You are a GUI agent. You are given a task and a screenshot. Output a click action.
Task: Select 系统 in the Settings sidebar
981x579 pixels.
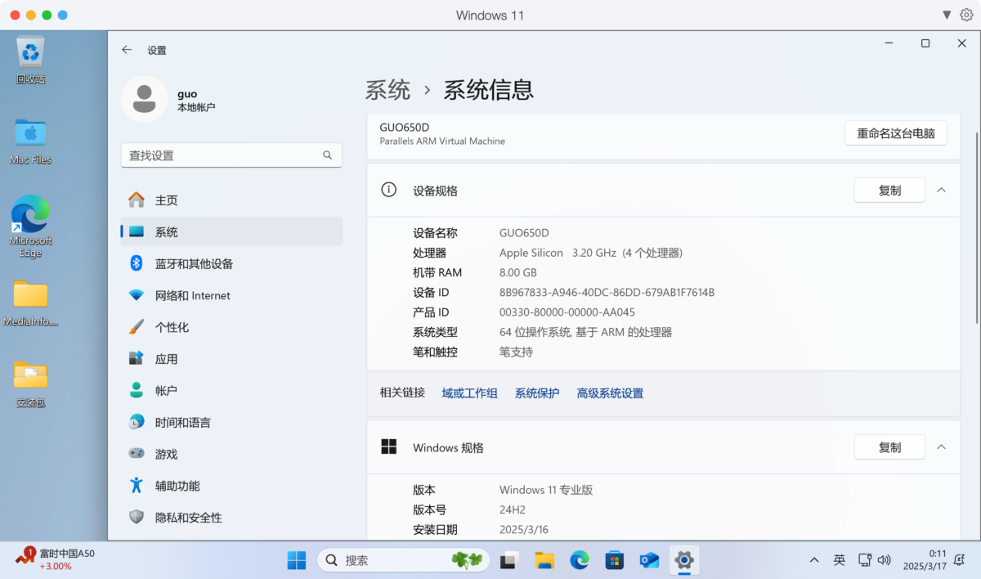tap(231, 232)
